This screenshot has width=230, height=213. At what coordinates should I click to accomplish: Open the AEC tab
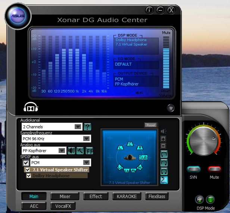click(x=34, y=206)
